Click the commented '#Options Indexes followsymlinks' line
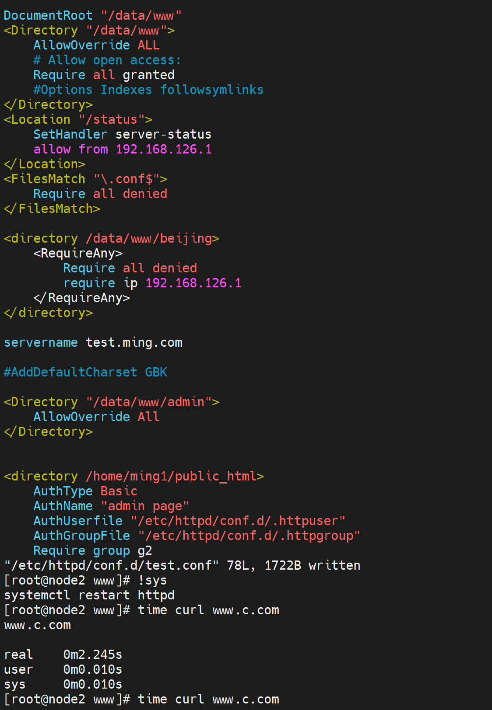The height and width of the screenshot is (710, 492). click(x=148, y=90)
